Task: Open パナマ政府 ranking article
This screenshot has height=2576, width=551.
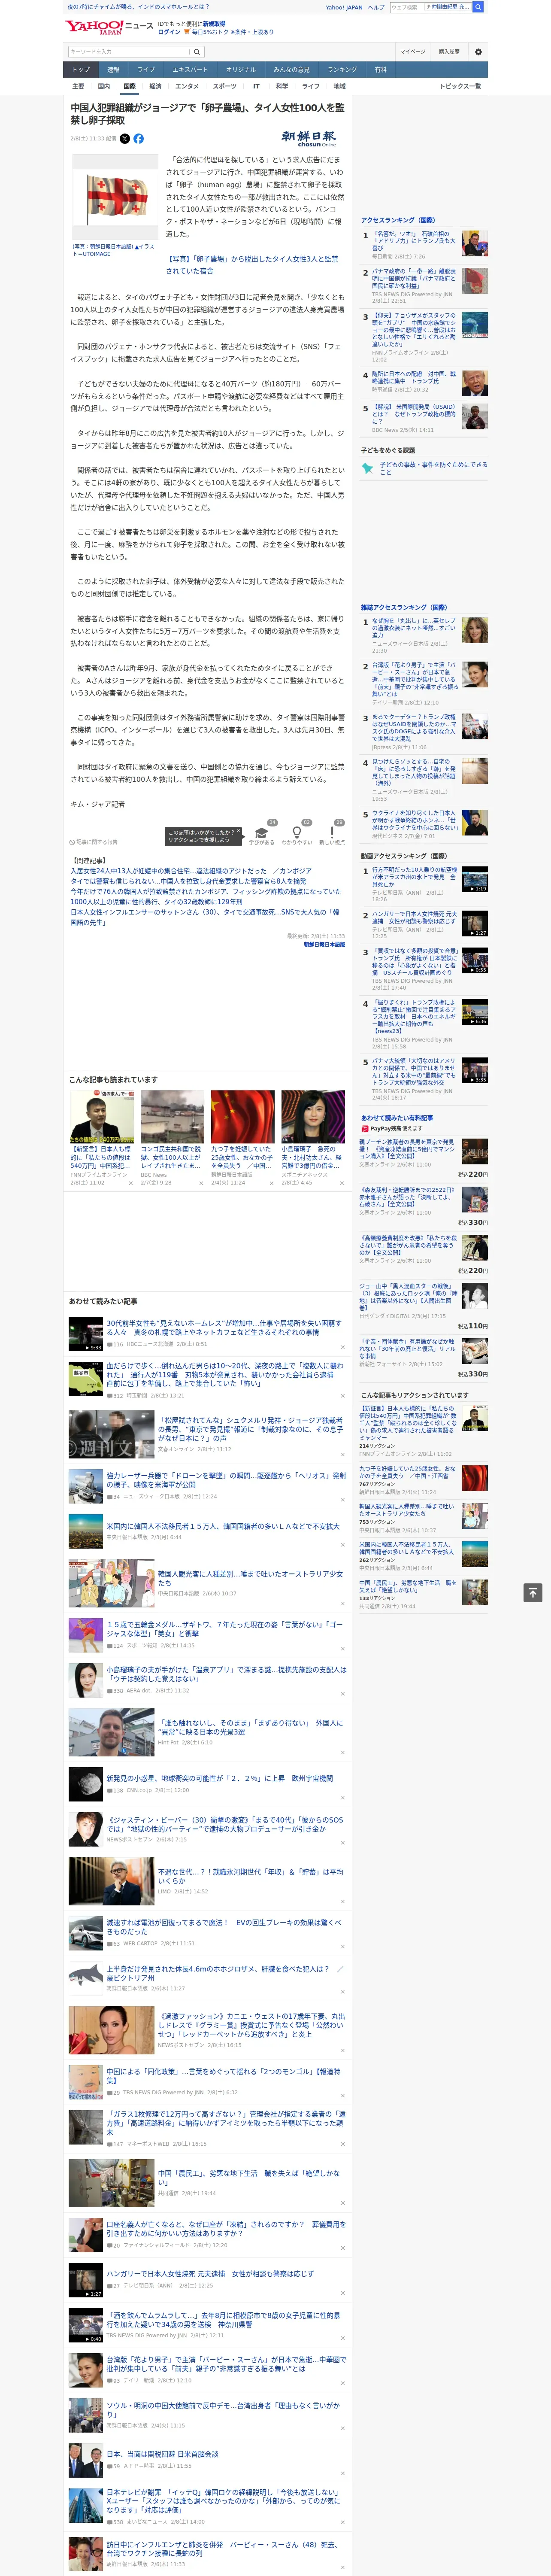Action: click(414, 279)
